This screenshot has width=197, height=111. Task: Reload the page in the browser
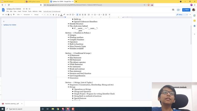point(9,5)
